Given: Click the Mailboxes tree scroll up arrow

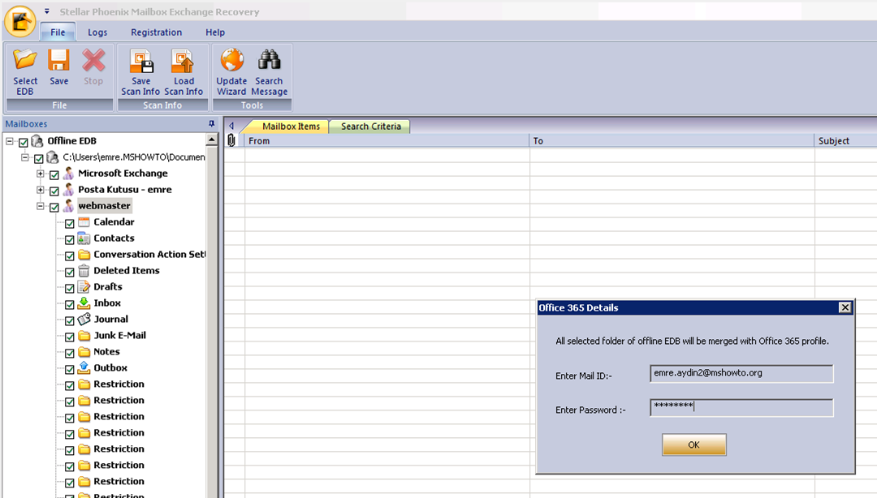Looking at the screenshot, I should [x=211, y=140].
